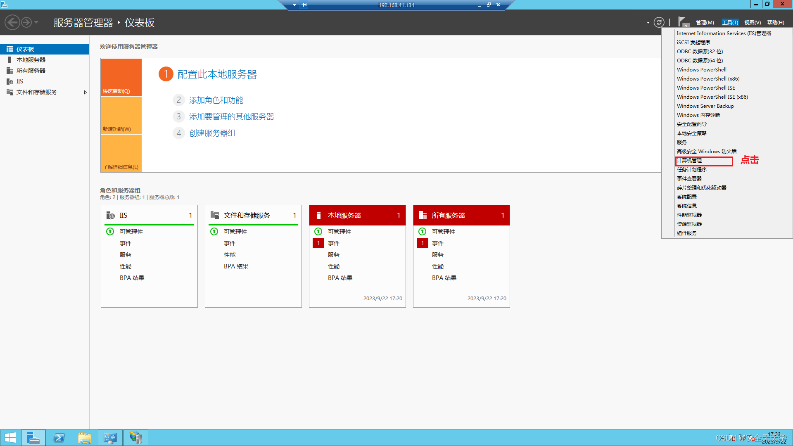Click green status icon in 所有服务器 tile
Viewport: 793px width, 446px height.
423,232
